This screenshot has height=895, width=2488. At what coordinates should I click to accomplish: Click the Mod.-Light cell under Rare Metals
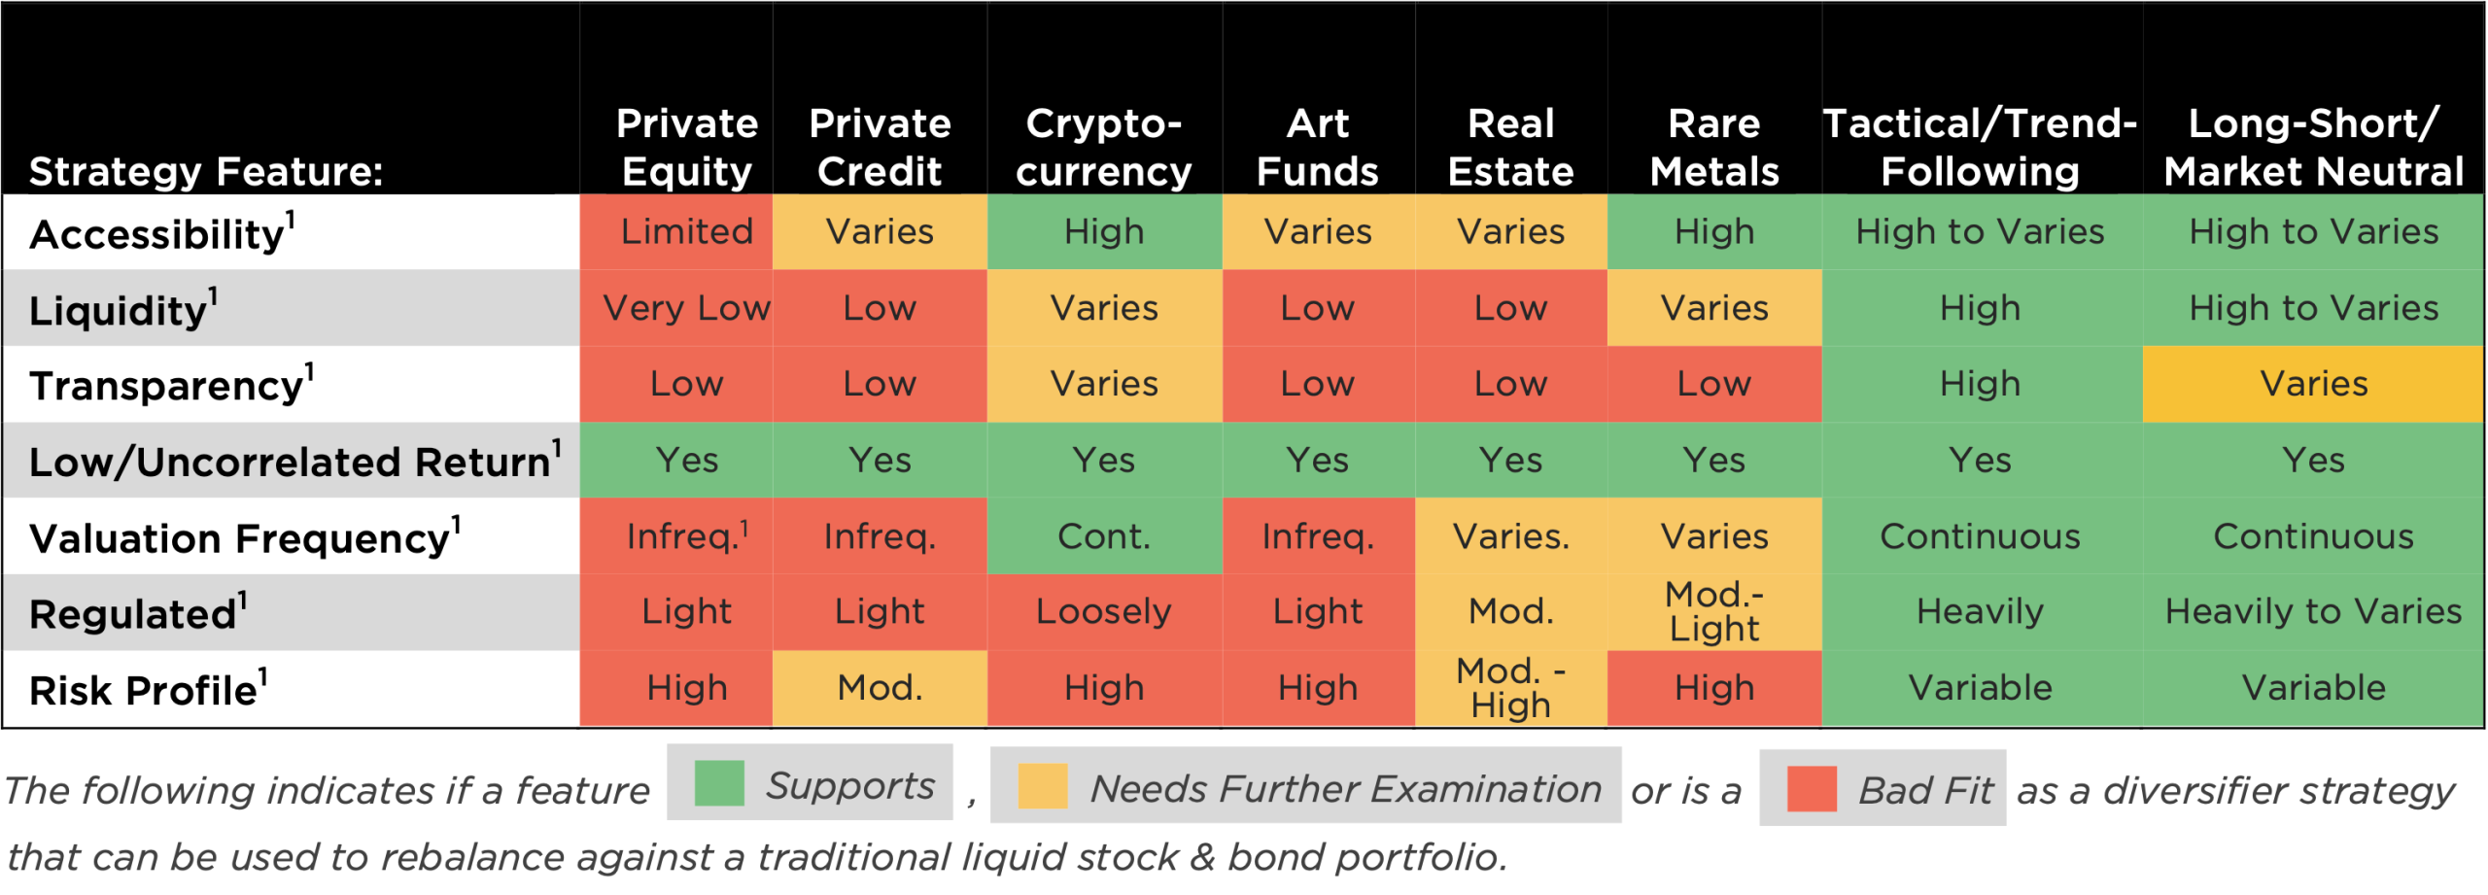tap(1713, 611)
